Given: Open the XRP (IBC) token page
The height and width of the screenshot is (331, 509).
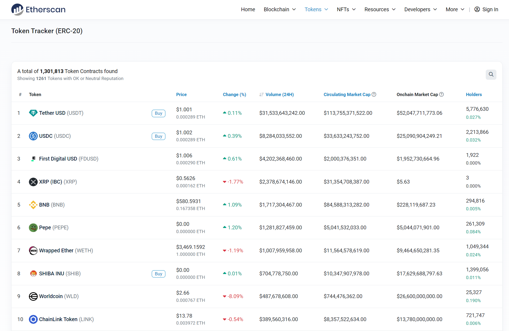Looking at the screenshot, I should pos(58,182).
